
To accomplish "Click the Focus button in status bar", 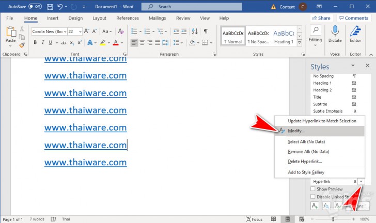I will tap(254, 219).
